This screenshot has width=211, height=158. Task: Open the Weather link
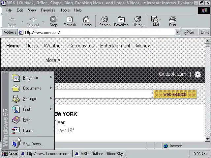click(53, 46)
